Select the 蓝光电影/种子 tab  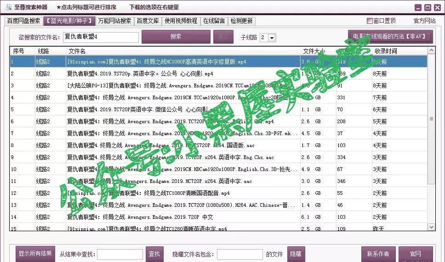(69, 21)
